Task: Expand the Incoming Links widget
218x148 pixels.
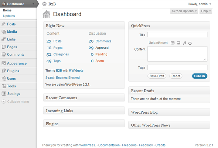Action: 84,111
